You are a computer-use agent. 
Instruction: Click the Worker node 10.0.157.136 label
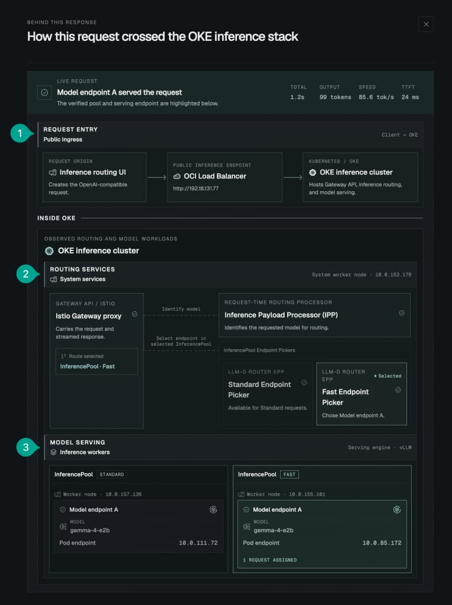coord(102,495)
